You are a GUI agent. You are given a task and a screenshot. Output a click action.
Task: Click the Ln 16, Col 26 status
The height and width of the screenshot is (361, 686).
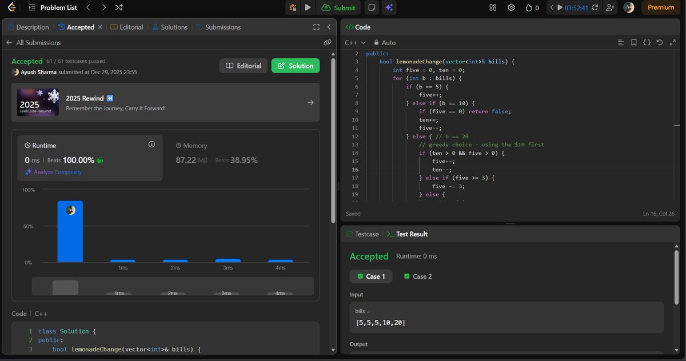(660, 214)
